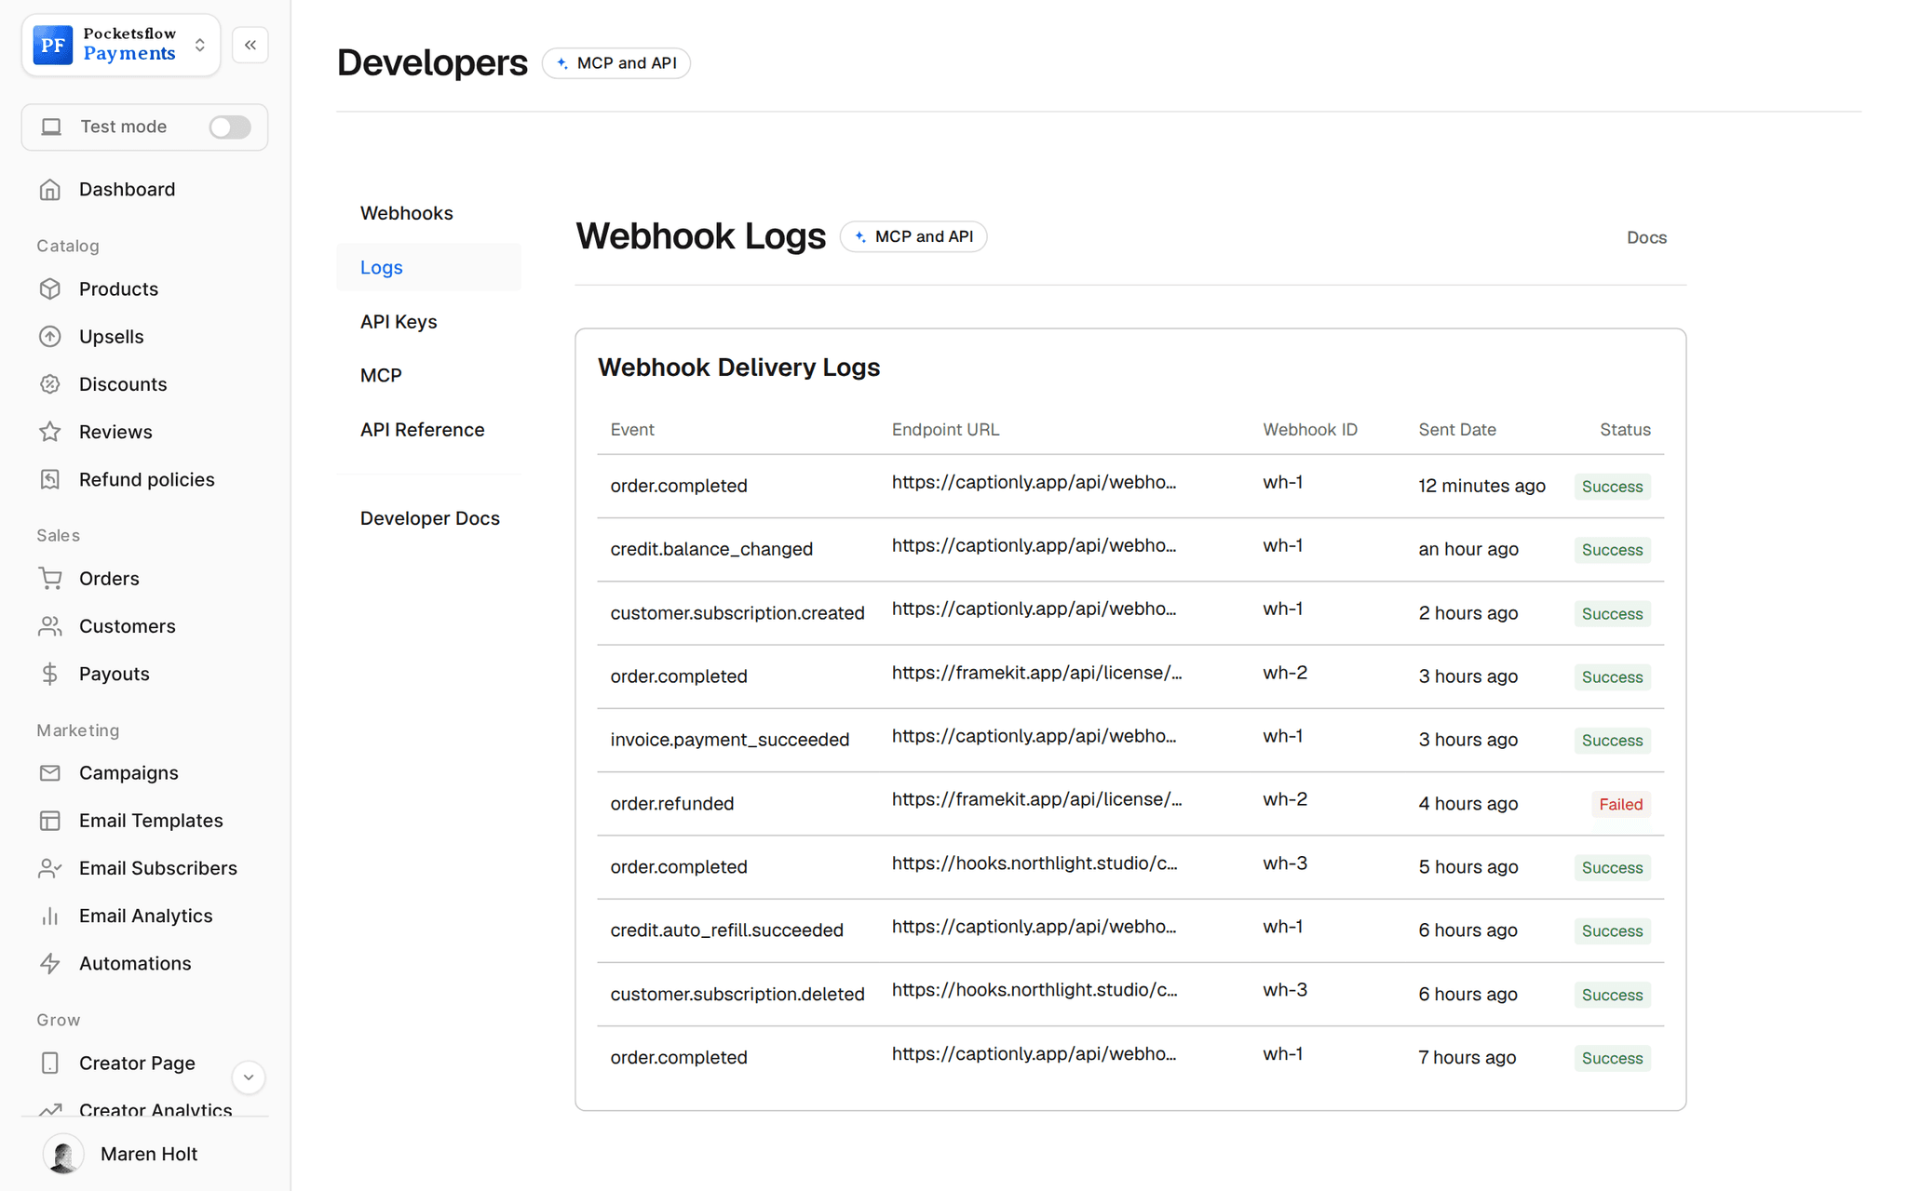The image size is (1907, 1191).
Task: Click the Products box icon
Action: tap(50, 289)
